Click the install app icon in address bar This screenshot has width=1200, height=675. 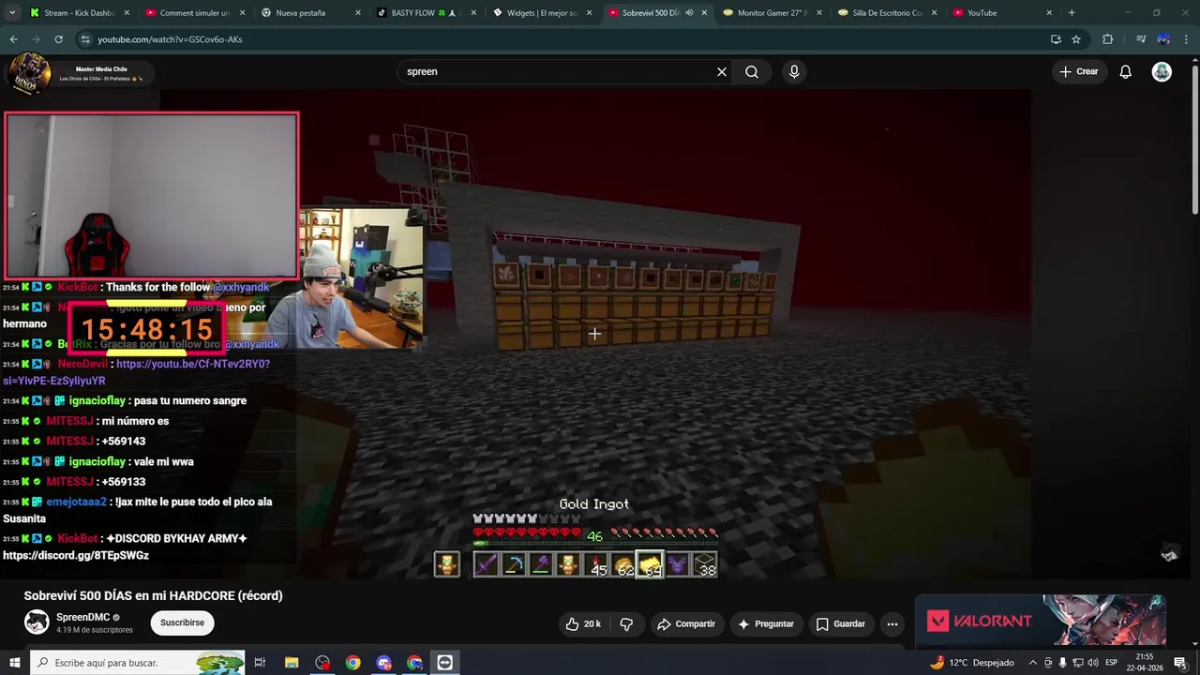coord(1056,39)
